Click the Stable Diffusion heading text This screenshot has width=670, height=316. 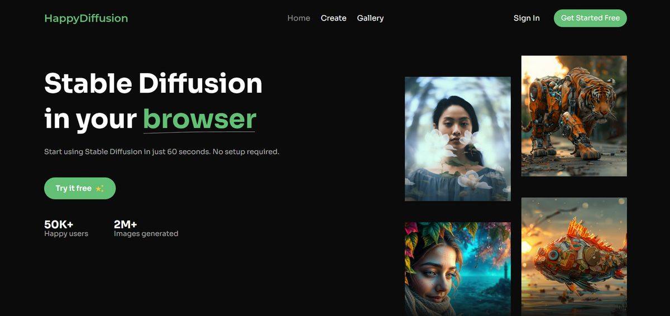[153, 84]
